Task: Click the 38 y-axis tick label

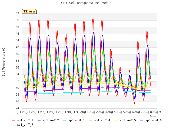Action: point(17,61)
